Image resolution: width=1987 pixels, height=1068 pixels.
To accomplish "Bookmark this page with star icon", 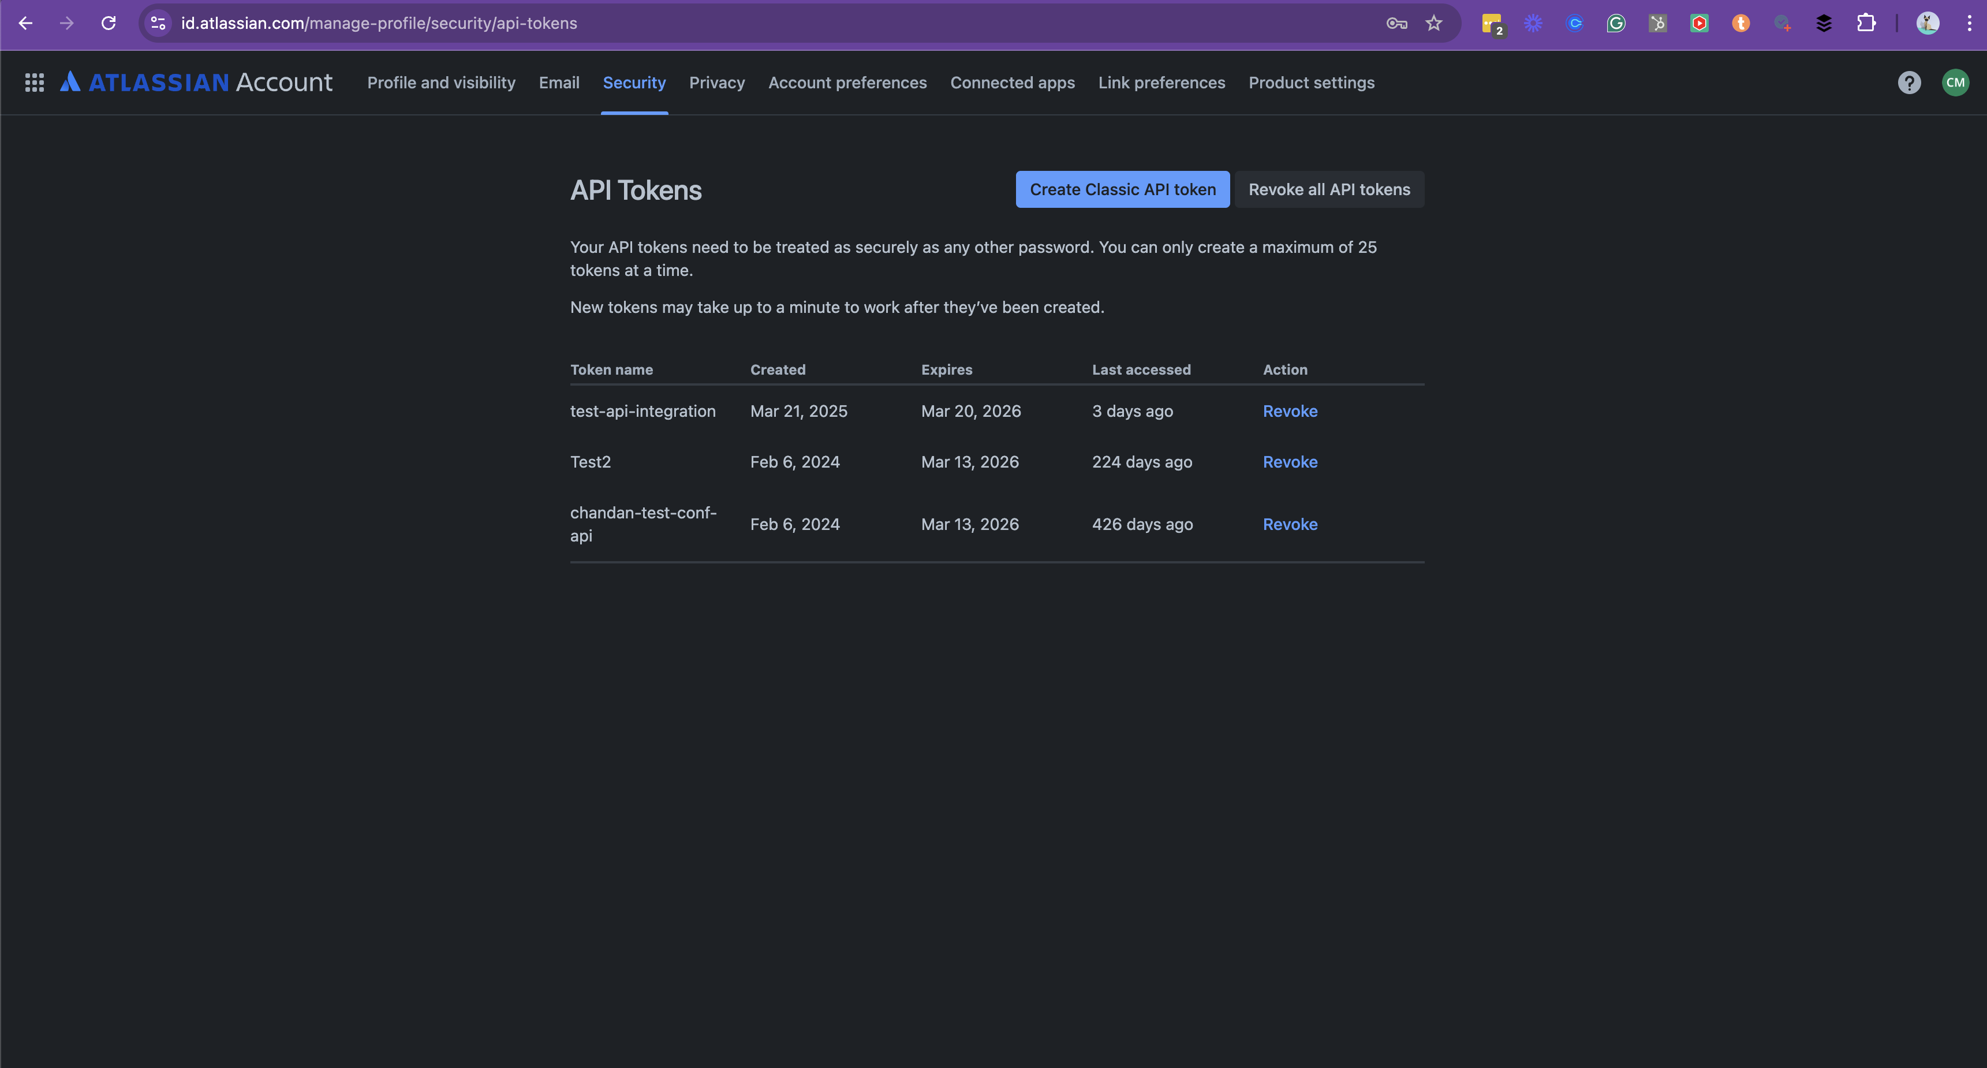I will pyautogui.click(x=1434, y=23).
